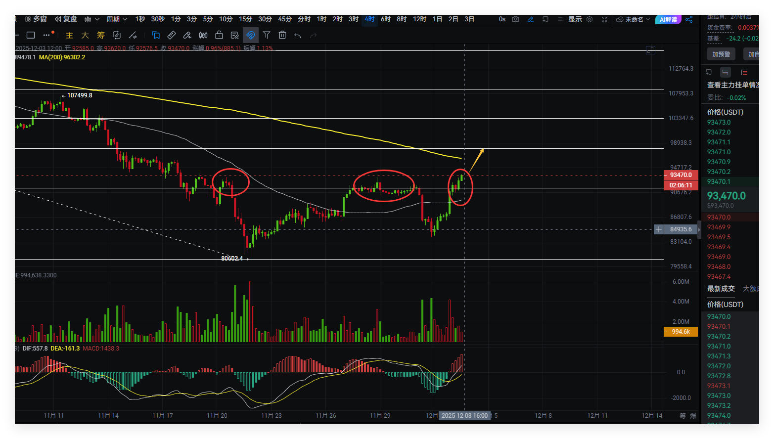Click the trash icon to delete drawings
The width and height of the screenshot is (774, 439).
282,35
